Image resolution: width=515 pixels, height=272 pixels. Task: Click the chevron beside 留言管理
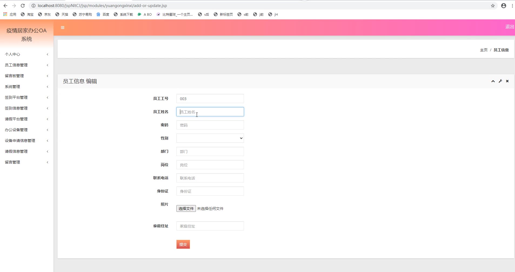pyautogui.click(x=48, y=162)
